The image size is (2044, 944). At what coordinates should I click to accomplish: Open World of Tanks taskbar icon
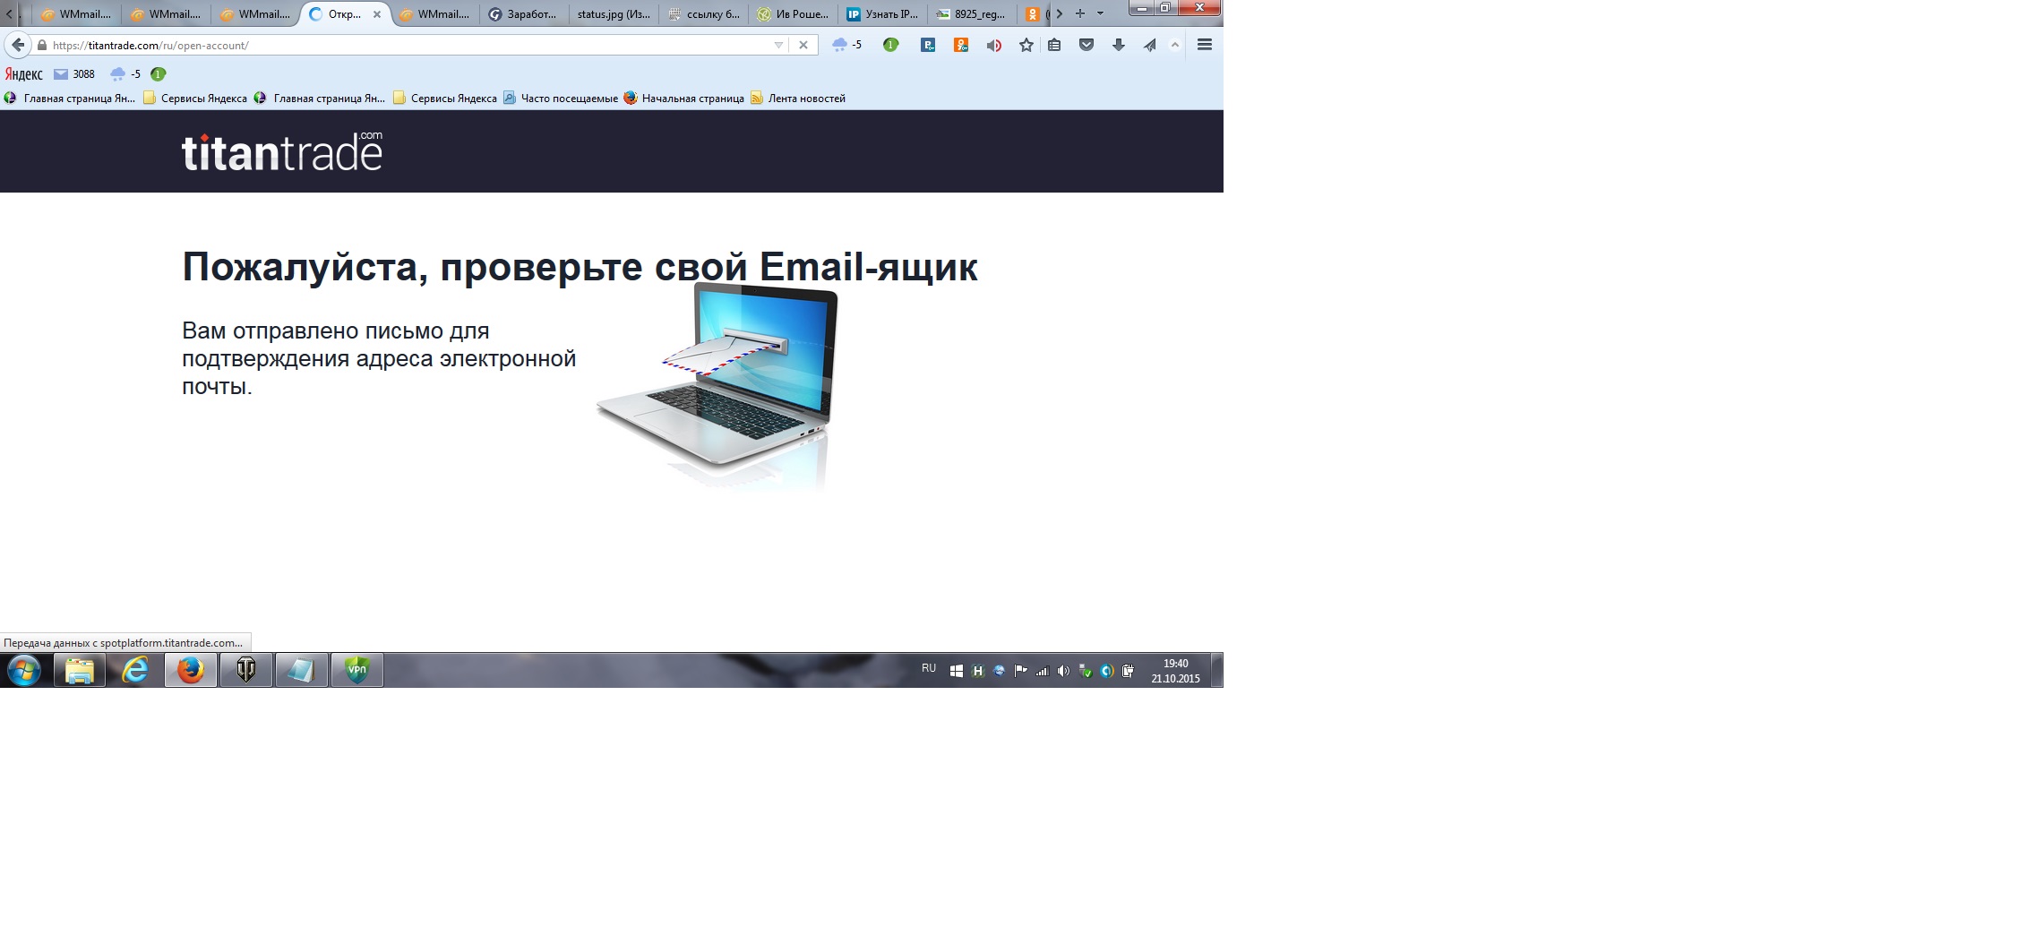click(246, 670)
